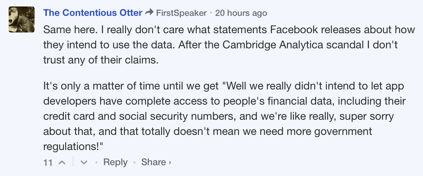423x176 pixels.
Task: Click the vertical divider between vote arrows
Action: [73, 162]
